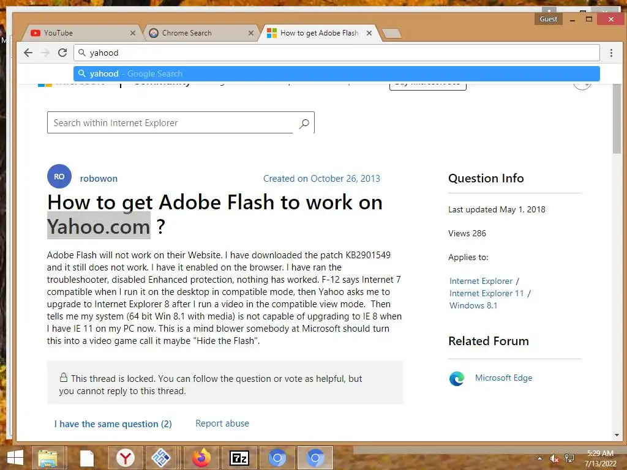
Task: Click the Last updated May 1, 2018 text
Action: click(497, 209)
